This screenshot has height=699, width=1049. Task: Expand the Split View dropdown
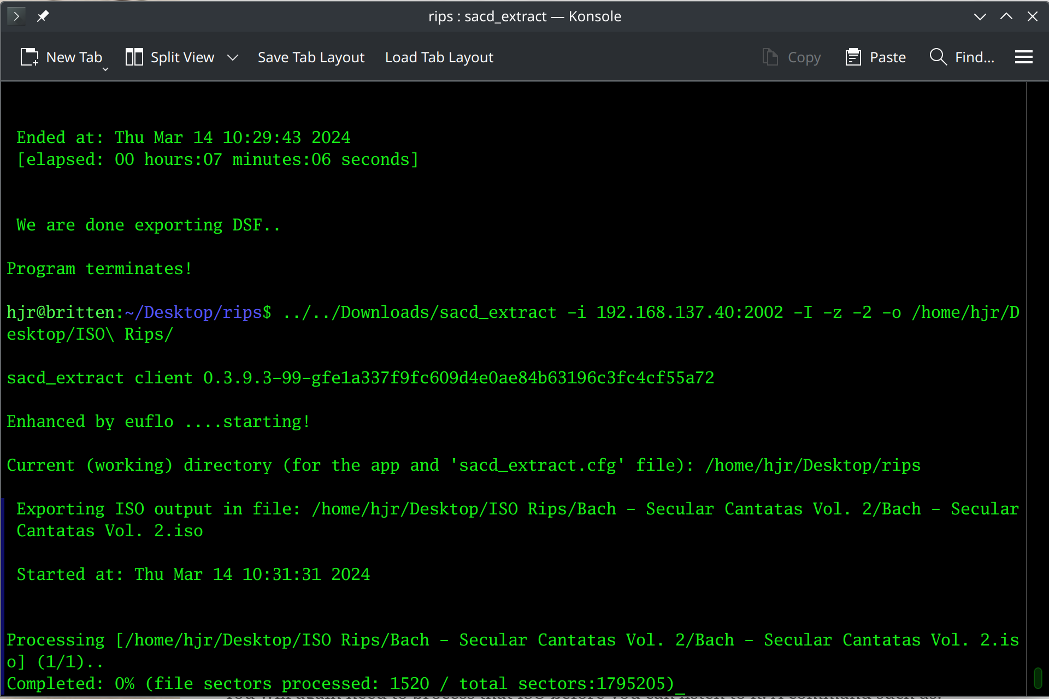click(x=233, y=57)
